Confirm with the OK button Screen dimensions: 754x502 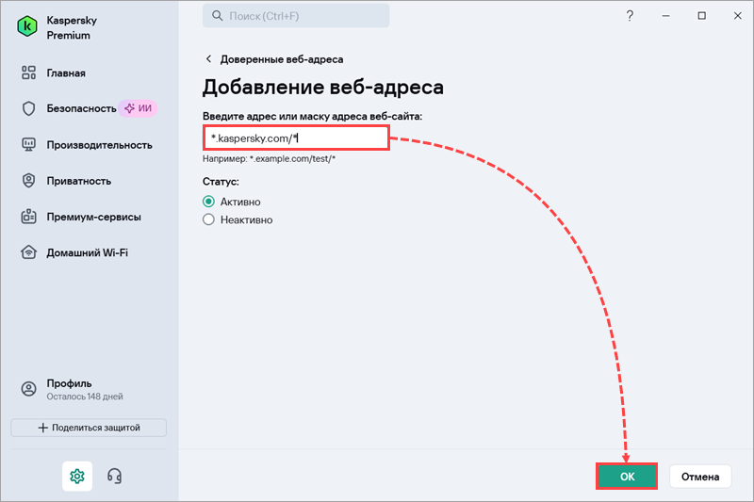click(x=627, y=477)
